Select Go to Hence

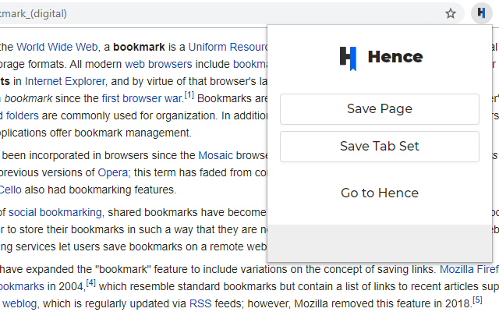380,193
